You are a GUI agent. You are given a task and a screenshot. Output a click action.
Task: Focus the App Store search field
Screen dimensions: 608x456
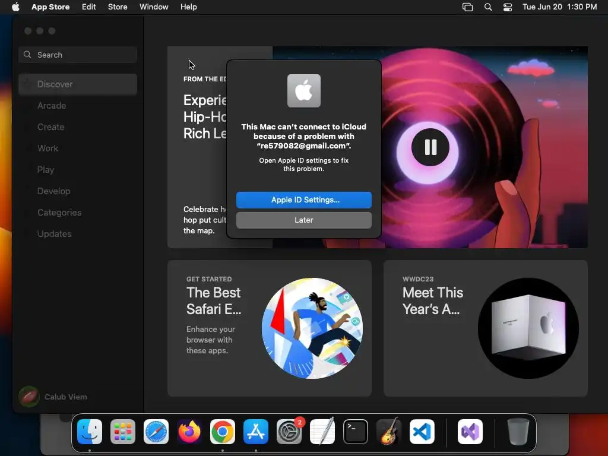pyautogui.click(x=78, y=55)
